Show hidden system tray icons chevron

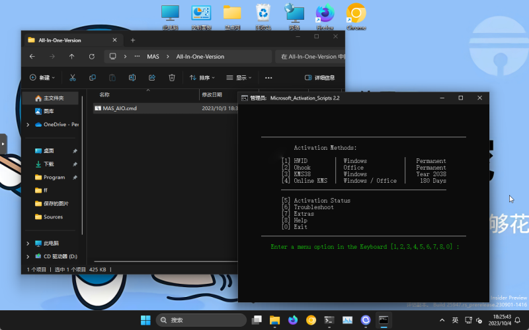point(442,320)
